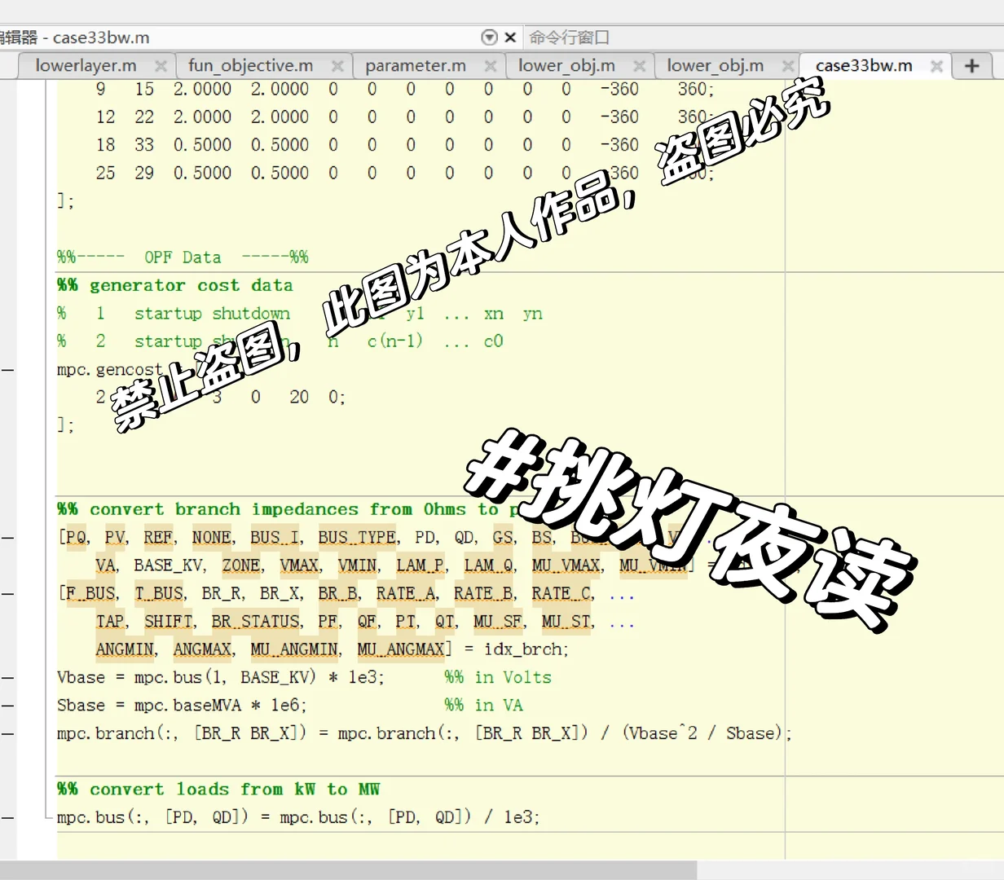Viewport: 1004px width, 880px height.
Task: Click the gencost value '20' in the data row
Action: coord(299,398)
